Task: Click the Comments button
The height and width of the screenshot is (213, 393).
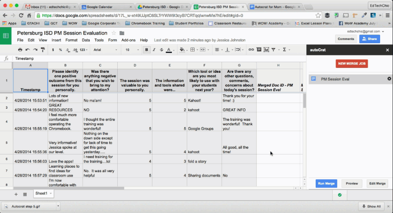Action: coord(346,39)
